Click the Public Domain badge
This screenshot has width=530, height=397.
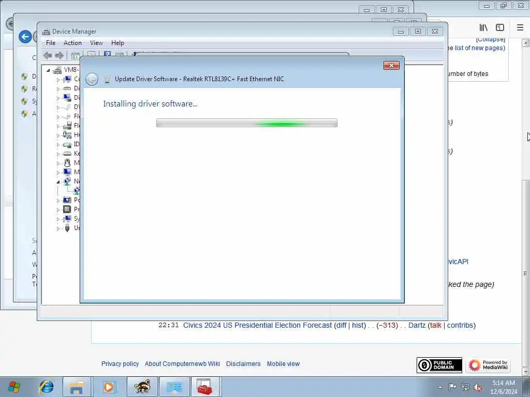coord(439,365)
